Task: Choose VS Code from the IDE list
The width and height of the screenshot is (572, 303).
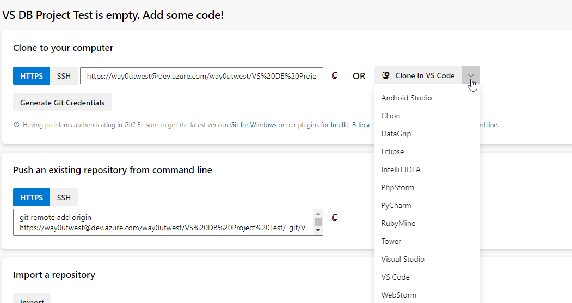Action: [x=427, y=277]
